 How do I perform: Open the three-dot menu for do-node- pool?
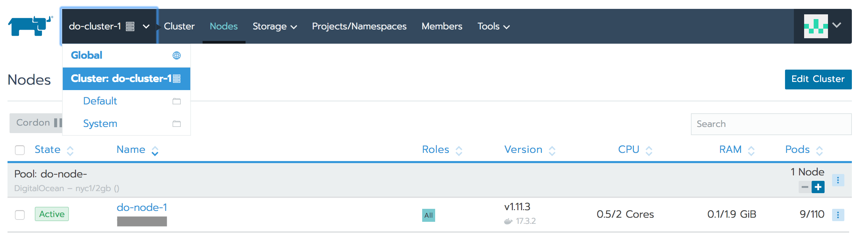point(838,180)
